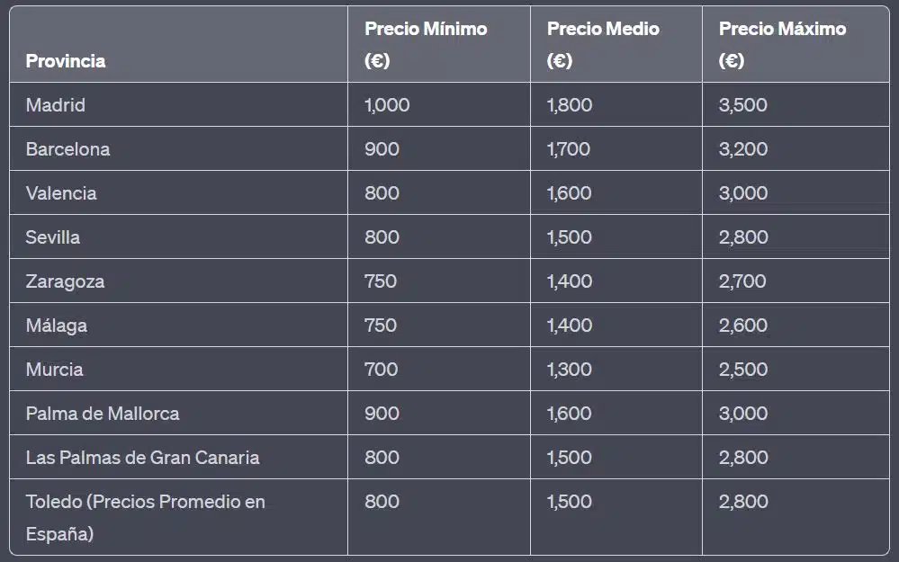This screenshot has height=562, width=899.
Task: Click Madrid's minimum price 1,000
Action: coord(387,105)
